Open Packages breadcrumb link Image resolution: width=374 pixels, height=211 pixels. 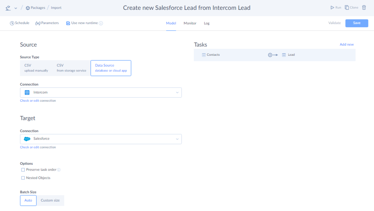[35, 8]
